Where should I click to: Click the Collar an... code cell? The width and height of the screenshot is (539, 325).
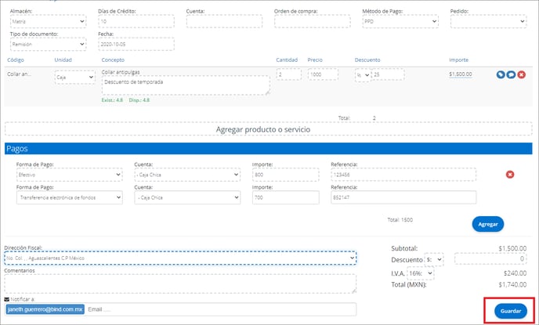click(x=19, y=74)
